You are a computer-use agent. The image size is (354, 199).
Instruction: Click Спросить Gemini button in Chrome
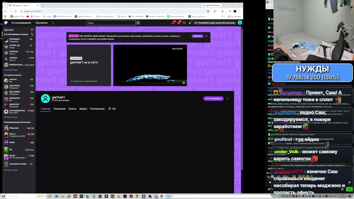(x=212, y=5)
